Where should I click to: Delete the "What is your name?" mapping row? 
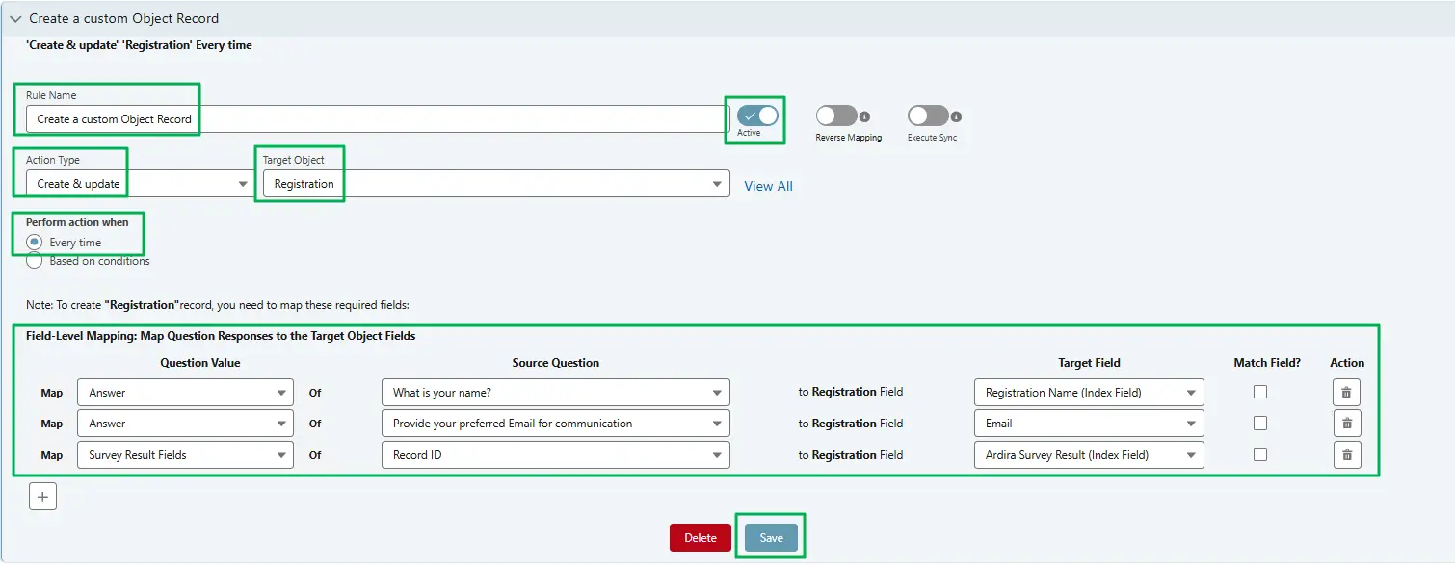click(1346, 392)
